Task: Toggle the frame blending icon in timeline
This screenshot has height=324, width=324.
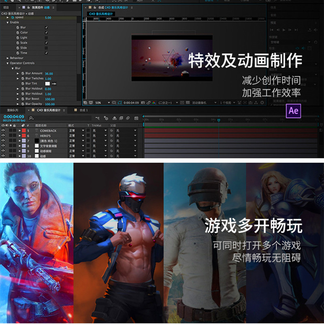Action: tap(121, 118)
